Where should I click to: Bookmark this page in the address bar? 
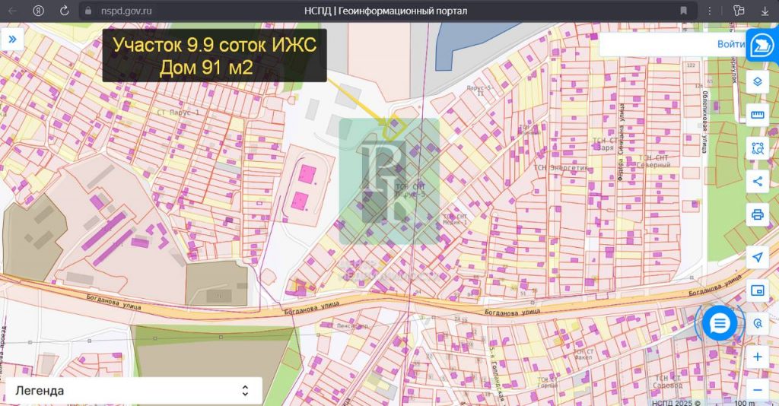[684, 11]
